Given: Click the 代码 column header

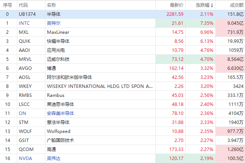Looking at the screenshot, I should click(x=23, y=5).
